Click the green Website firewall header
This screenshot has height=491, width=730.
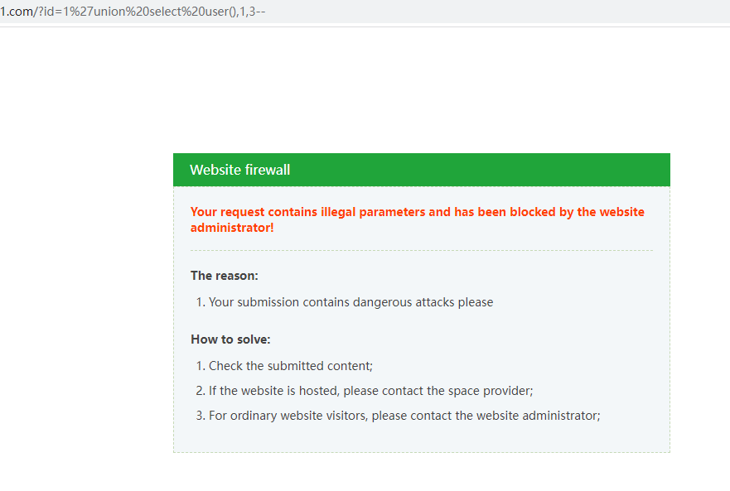[422, 169]
